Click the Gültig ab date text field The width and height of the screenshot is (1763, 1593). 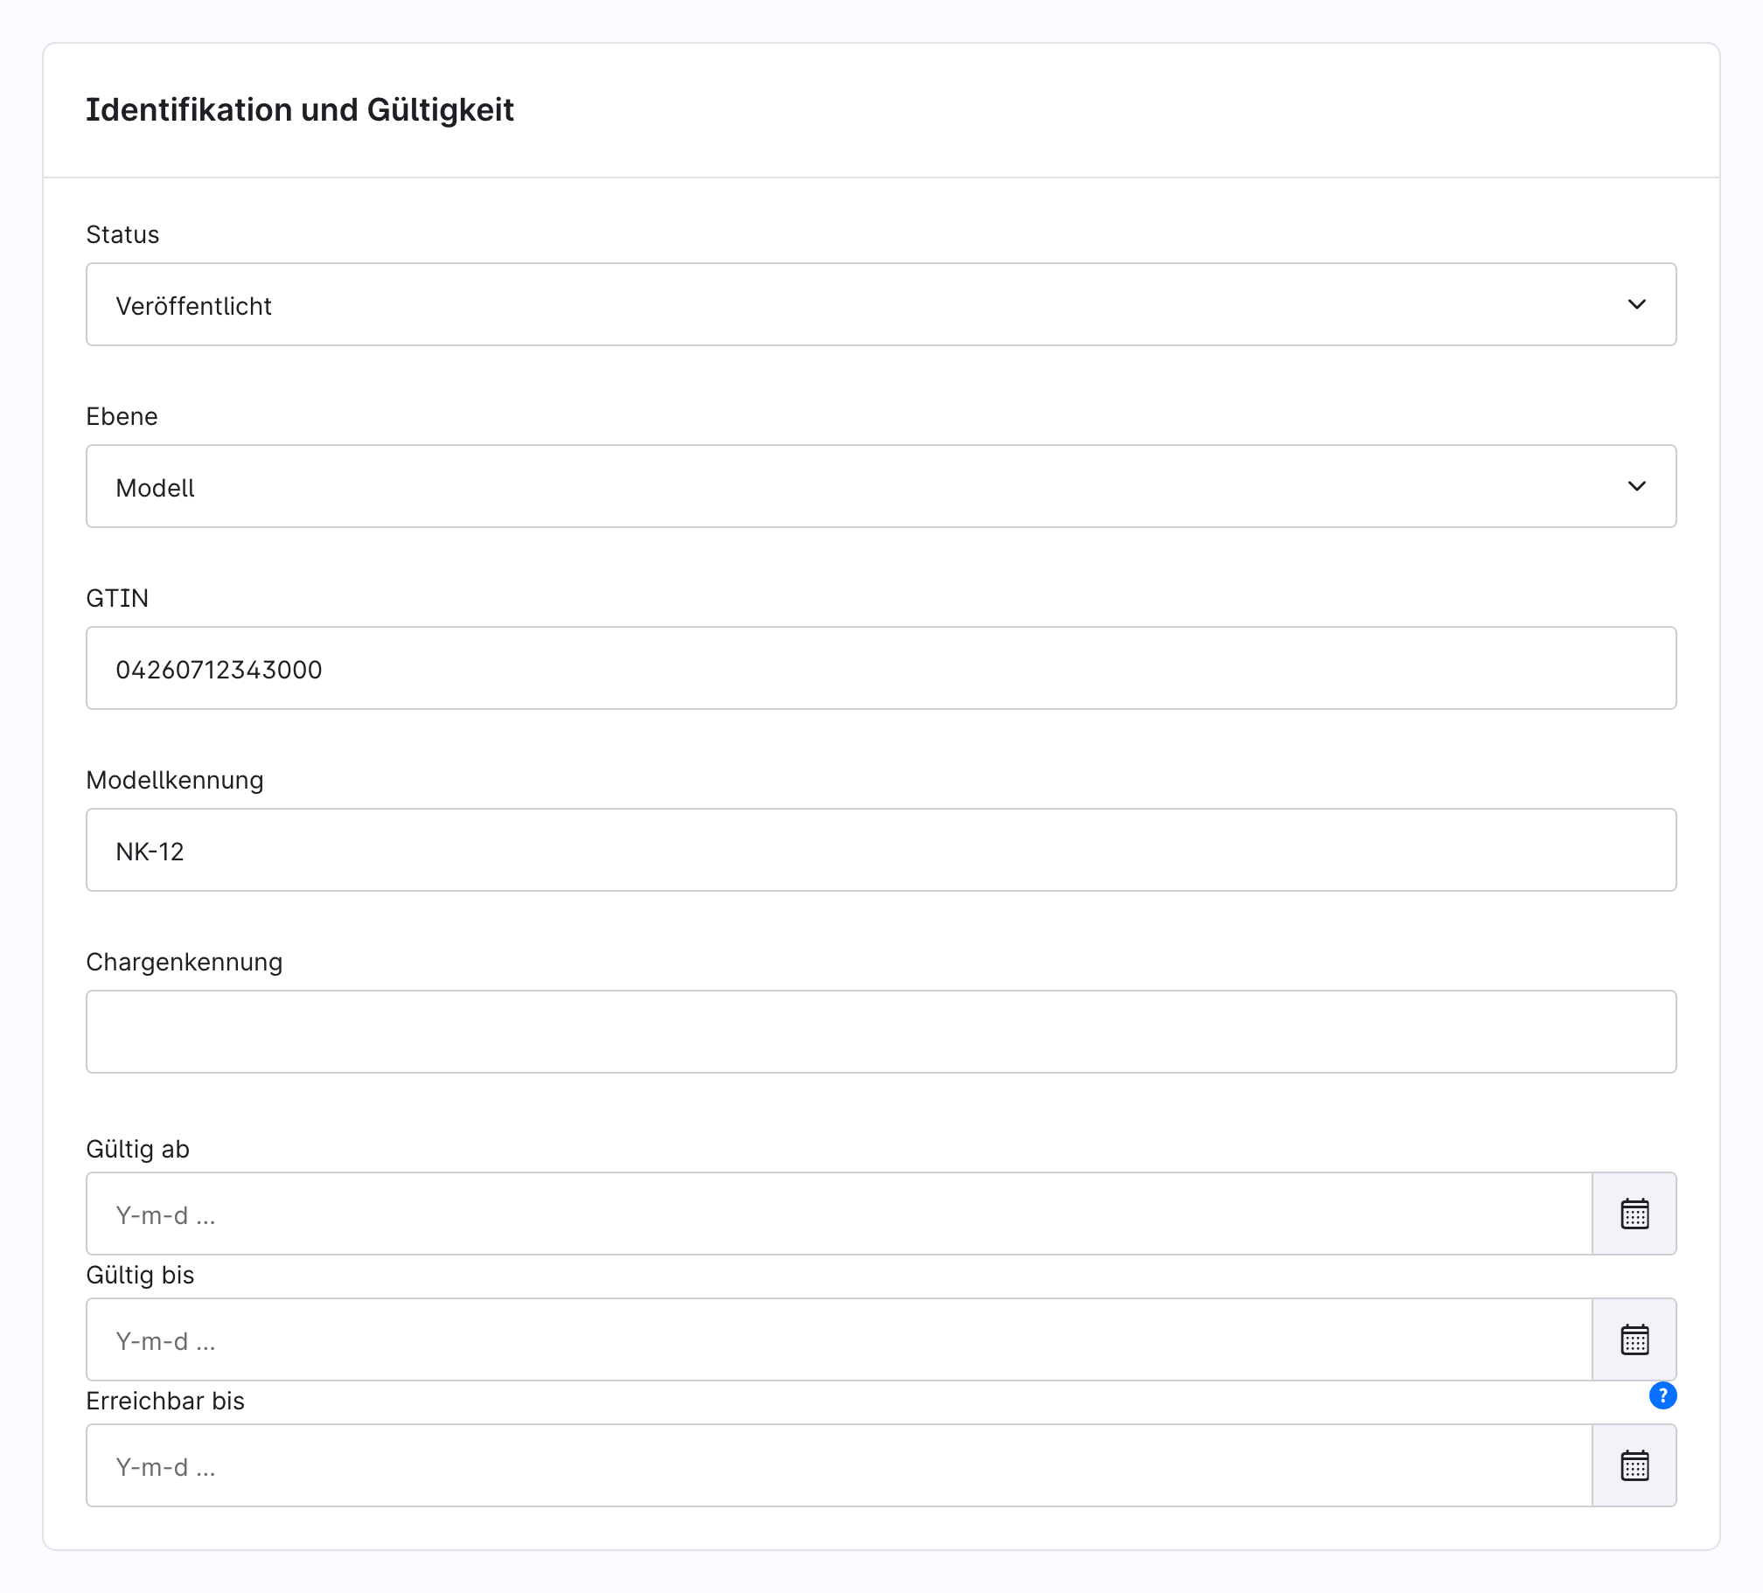pyautogui.click(x=839, y=1214)
